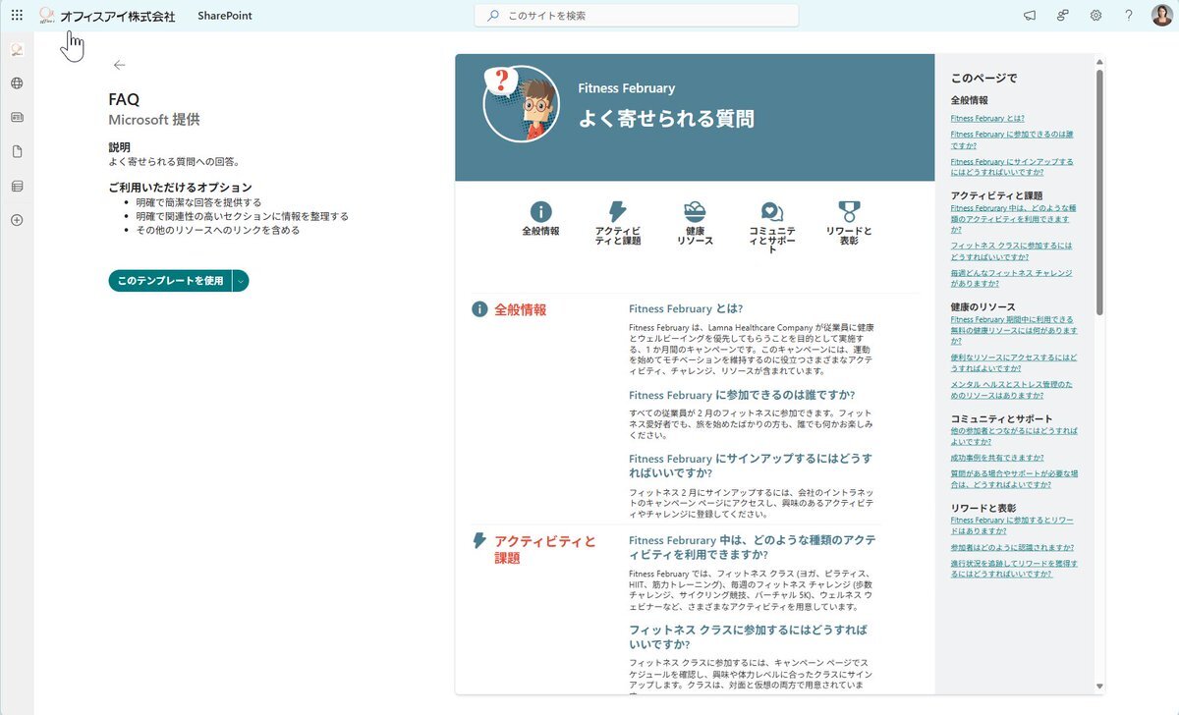Click the FAQ template title

[x=124, y=99]
